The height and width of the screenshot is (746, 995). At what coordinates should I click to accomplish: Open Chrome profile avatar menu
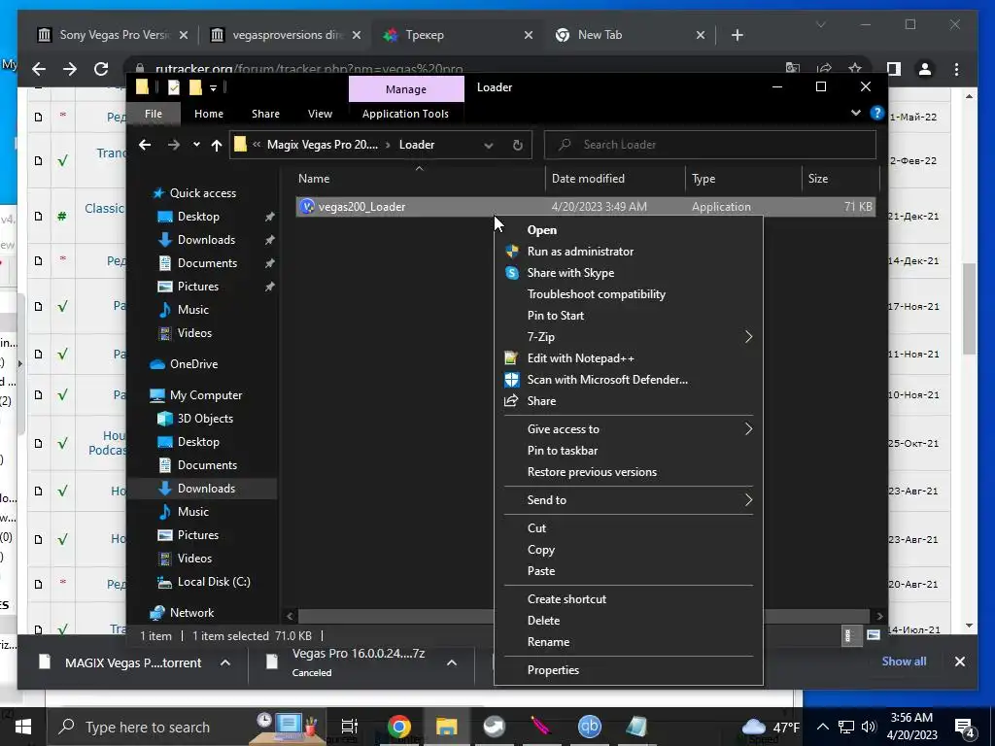click(x=925, y=69)
